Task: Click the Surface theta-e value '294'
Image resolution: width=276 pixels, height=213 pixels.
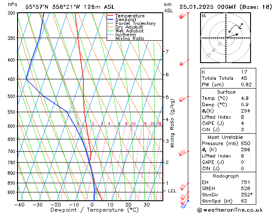Action: click(246, 111)
